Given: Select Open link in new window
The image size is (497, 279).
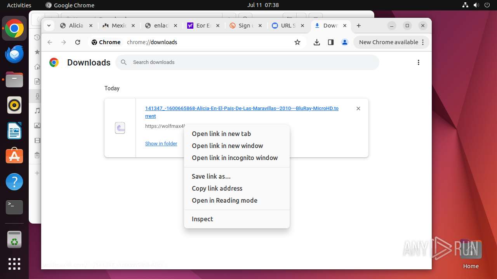Looking at the screenshot, I should click(x=237, y=146).
